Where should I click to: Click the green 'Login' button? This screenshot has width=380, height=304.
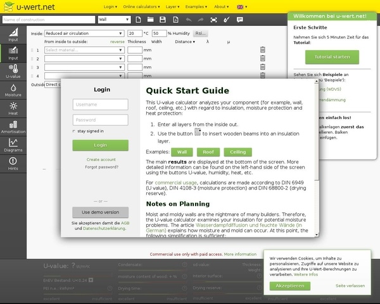[x=101, y=145]
